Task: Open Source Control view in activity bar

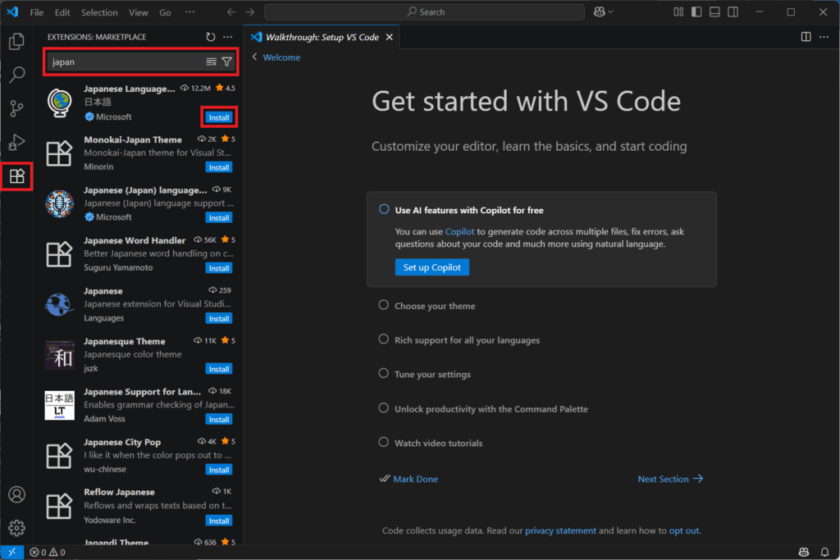Action: pyautogui.click(x=16, y=109)
